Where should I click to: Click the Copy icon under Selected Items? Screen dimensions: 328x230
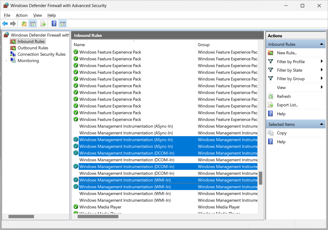point(271,133)
